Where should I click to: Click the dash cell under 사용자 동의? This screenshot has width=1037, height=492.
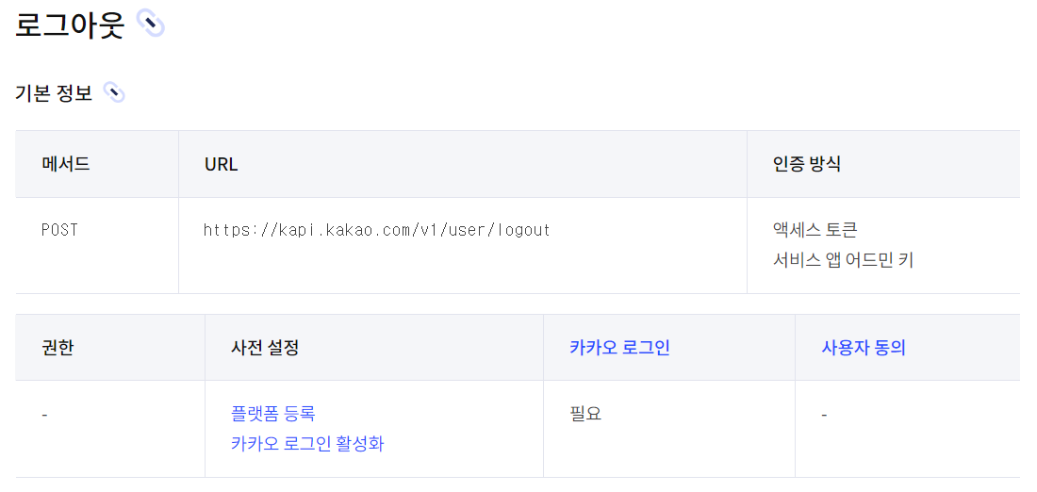pos(824,416)
